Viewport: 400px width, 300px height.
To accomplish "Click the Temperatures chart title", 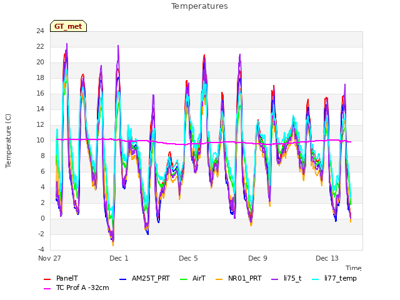I will point(199,6).
